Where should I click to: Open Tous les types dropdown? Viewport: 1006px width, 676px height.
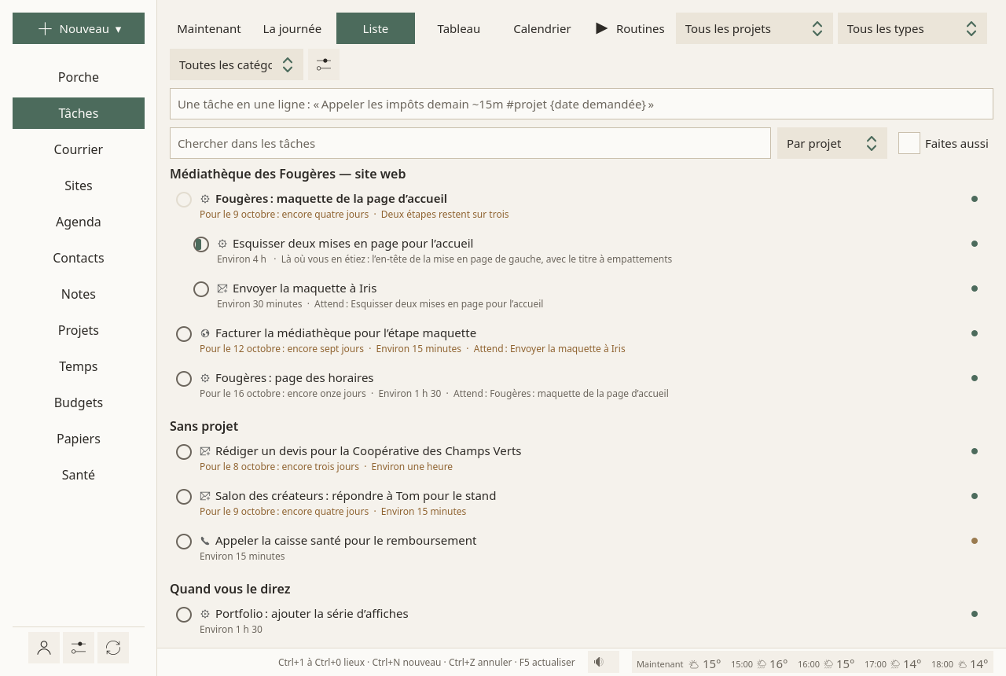[912, 28]
